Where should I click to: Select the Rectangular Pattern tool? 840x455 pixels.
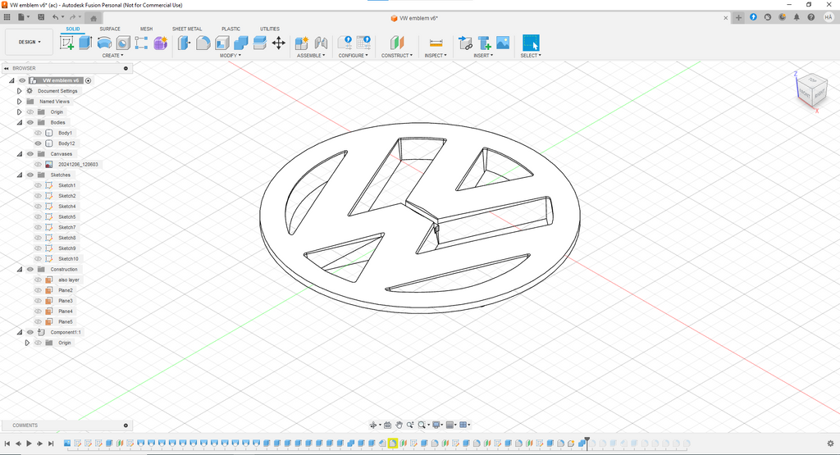pyautogui.click(x=141, y=43)
